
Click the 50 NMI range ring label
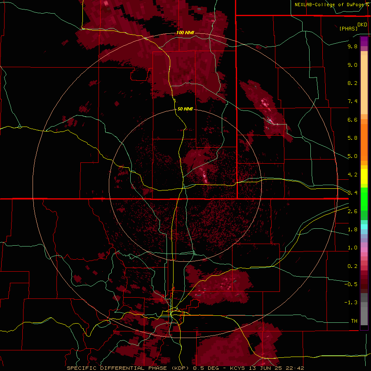(185, 109)
